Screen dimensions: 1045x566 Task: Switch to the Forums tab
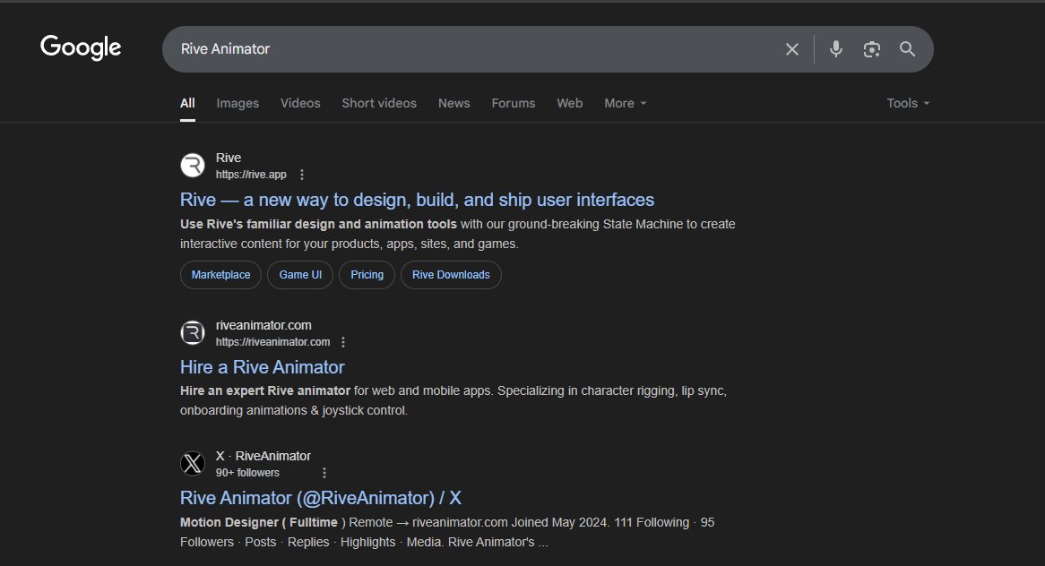514,103
